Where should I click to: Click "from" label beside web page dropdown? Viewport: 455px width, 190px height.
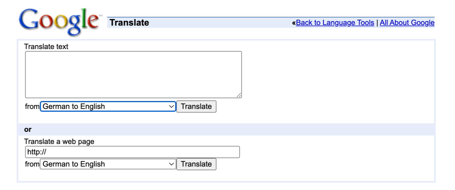point(32,164)
